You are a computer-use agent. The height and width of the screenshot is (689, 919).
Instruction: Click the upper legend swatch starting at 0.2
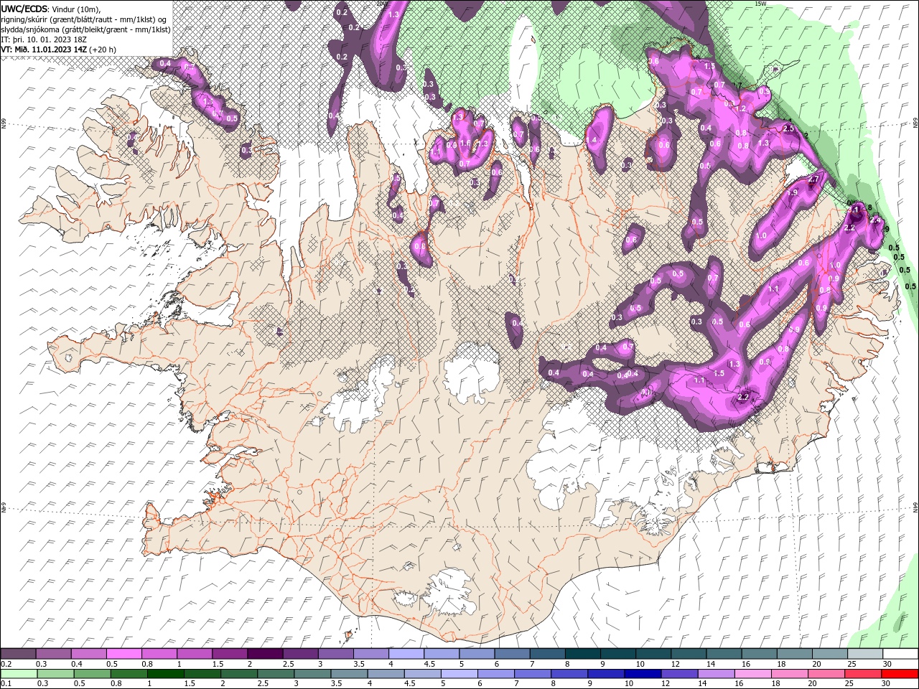click(18, 654)
